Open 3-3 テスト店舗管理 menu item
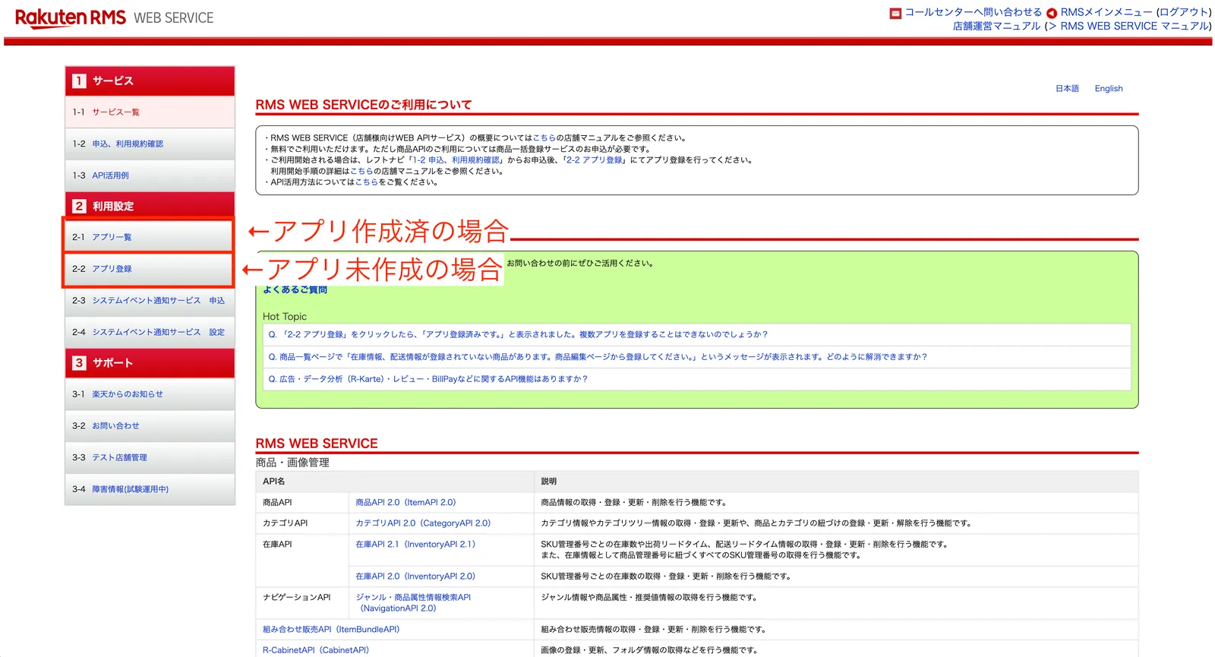This screenshot has height=657, width=1215. click(150, 457)
